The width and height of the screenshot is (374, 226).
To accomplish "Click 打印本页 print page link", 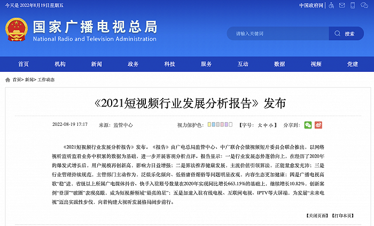I will coord(341,215).
